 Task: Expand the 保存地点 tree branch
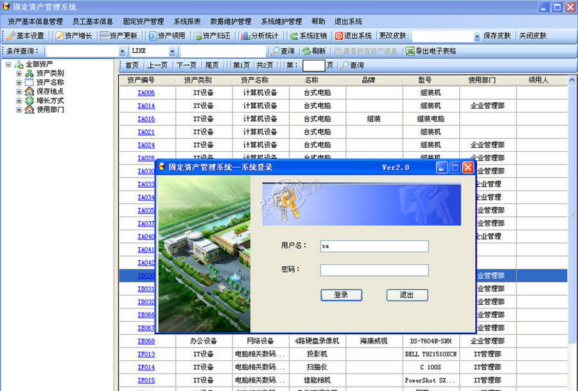click(19, 91)
